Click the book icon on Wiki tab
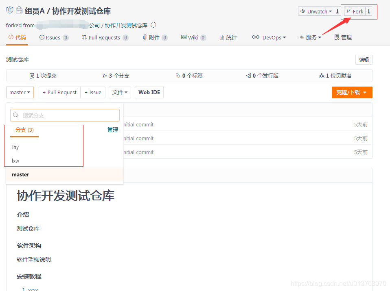 tap(184, 37)
